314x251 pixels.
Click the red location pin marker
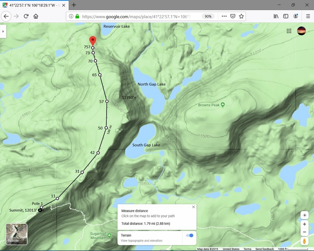pyautogui.click(x=93, y=41)
